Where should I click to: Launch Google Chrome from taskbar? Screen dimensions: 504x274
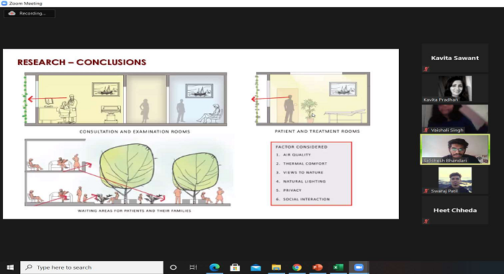[x=297, y=268]
